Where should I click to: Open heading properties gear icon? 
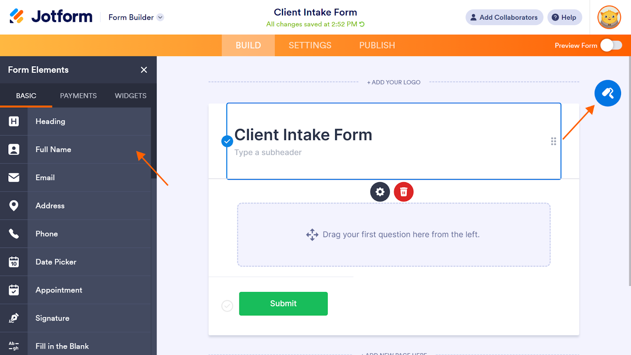(380, 192)
